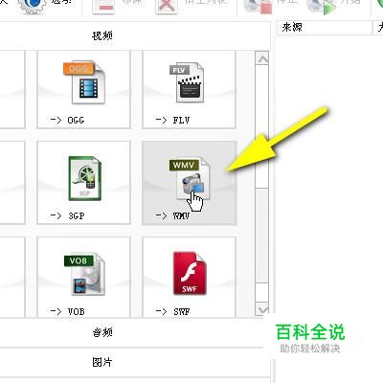383x383 pixels.
Task: Start conversion with the green play icon
Action: (x=321, y=7)
